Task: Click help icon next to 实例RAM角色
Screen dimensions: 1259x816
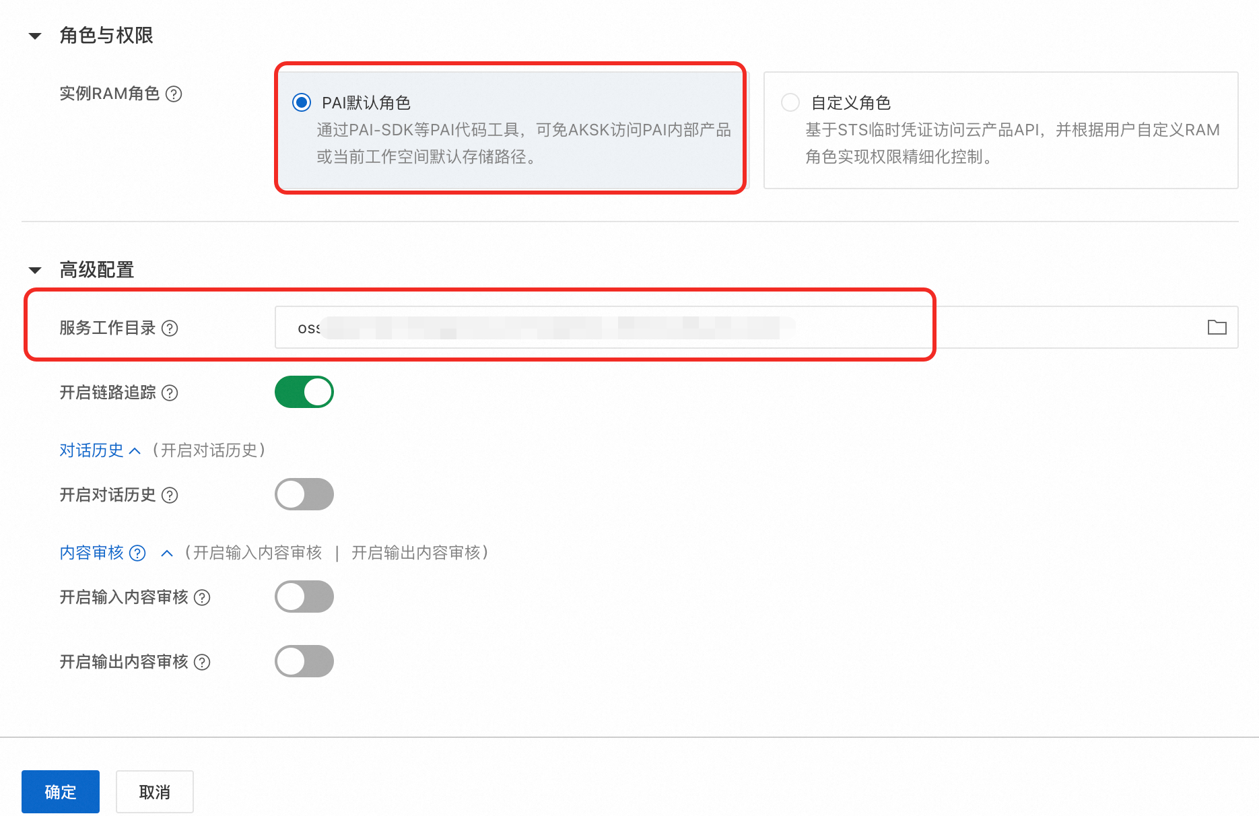Action: coord(174,94)
